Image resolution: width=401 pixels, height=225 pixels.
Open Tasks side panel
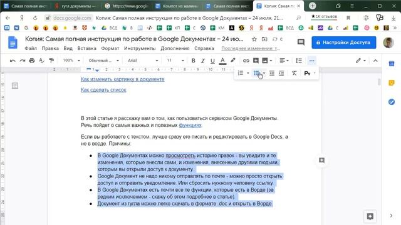pos(391,102)
